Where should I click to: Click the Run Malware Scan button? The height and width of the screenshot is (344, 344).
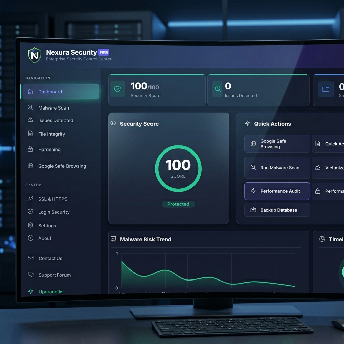tap(277, 168)
